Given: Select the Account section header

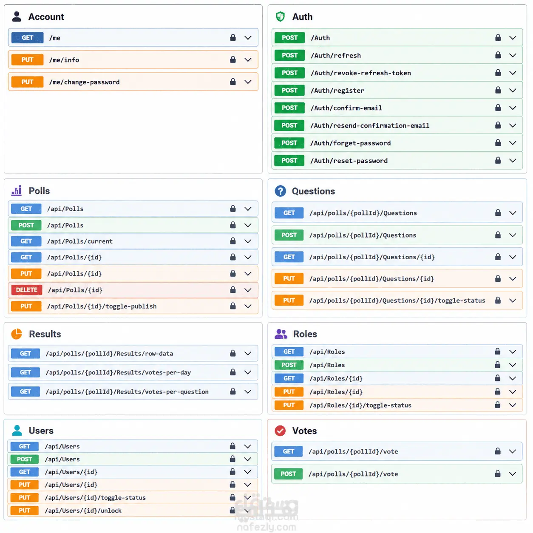Looking at the screenshot, I should tap(46, 17).
